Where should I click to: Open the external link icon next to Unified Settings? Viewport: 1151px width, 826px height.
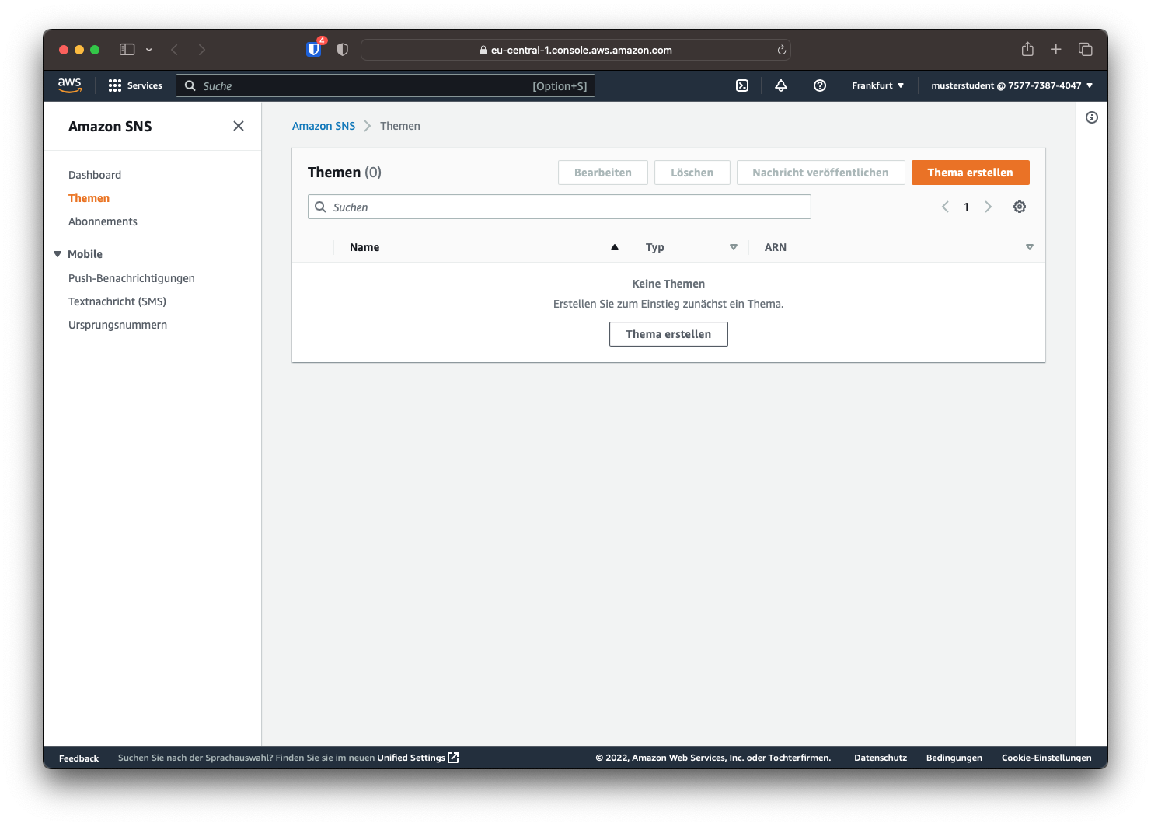(x=453, y=758)
